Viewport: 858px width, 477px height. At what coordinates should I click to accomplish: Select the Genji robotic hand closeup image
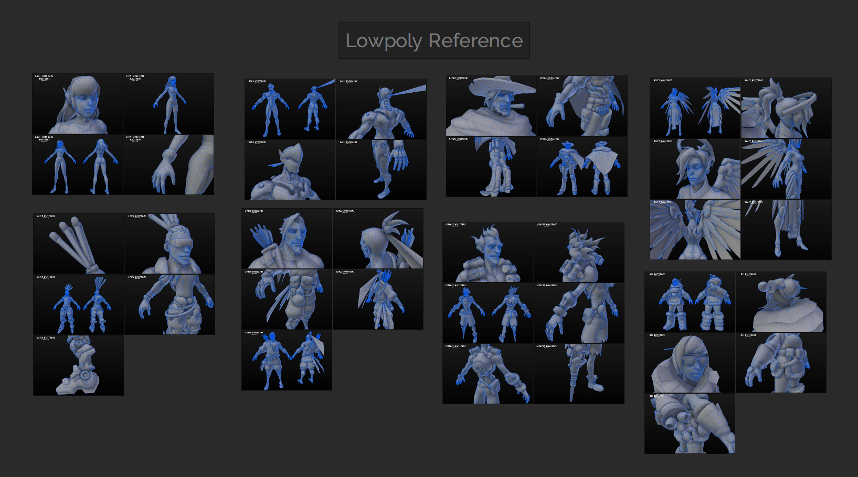381,170
